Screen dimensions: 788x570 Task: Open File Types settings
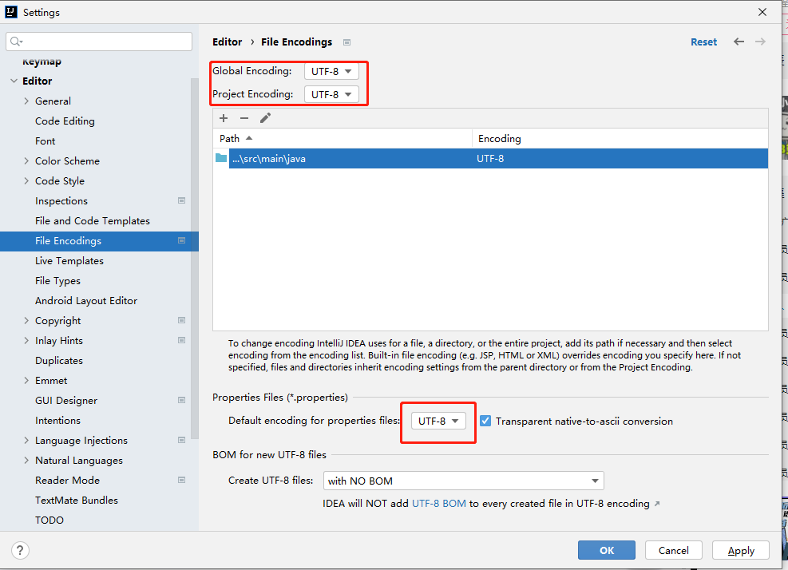(x=57, y=281)
